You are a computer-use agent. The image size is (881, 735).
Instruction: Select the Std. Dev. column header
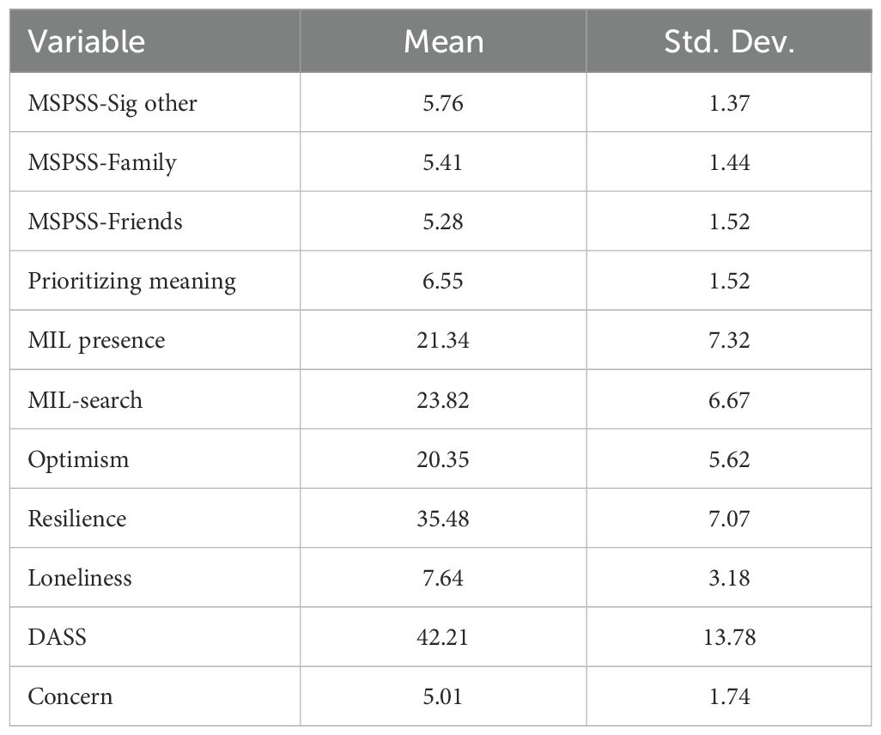(x=730, y=42)
